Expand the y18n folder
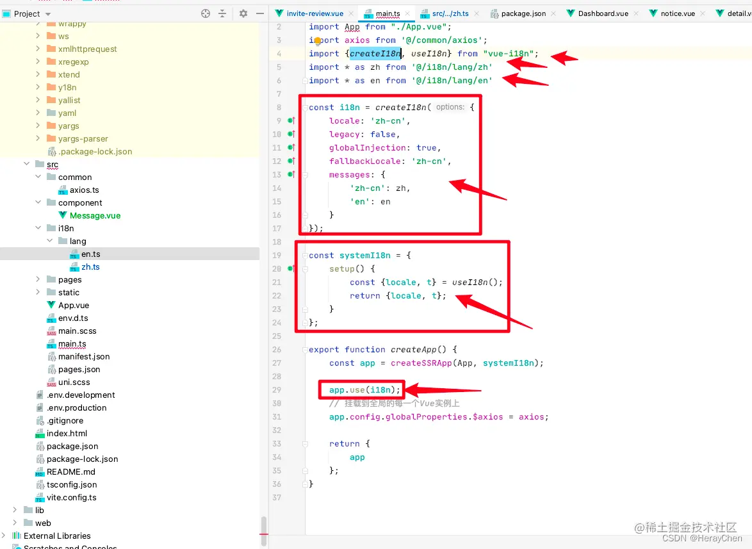Viewport: 752px width, 549px height. pyautogui.click(x=38, y=86)
